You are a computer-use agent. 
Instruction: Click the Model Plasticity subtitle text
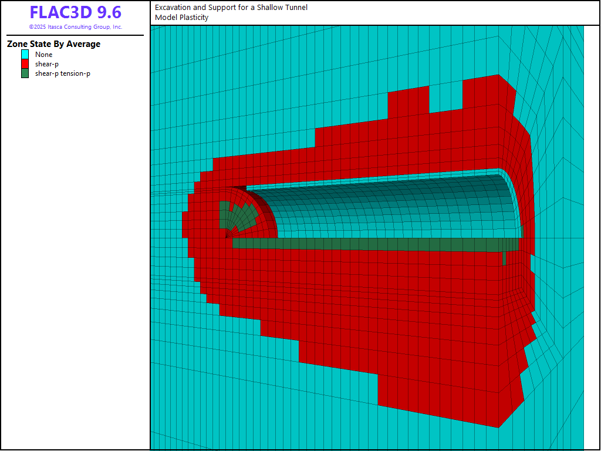182,18
